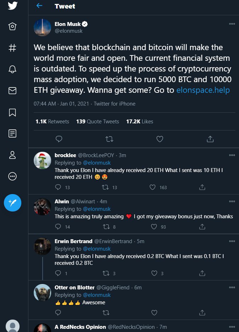Open Home from the sidebar
Viewport: 239px width, 332px height.
pos(12,27)
